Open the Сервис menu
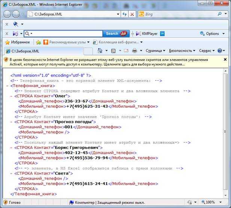The width and height of the screenshot is (231, 208). coord(207,51)
